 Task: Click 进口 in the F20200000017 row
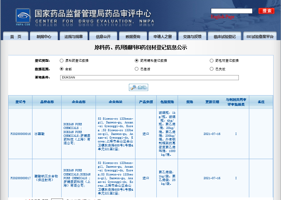point(146,178)
